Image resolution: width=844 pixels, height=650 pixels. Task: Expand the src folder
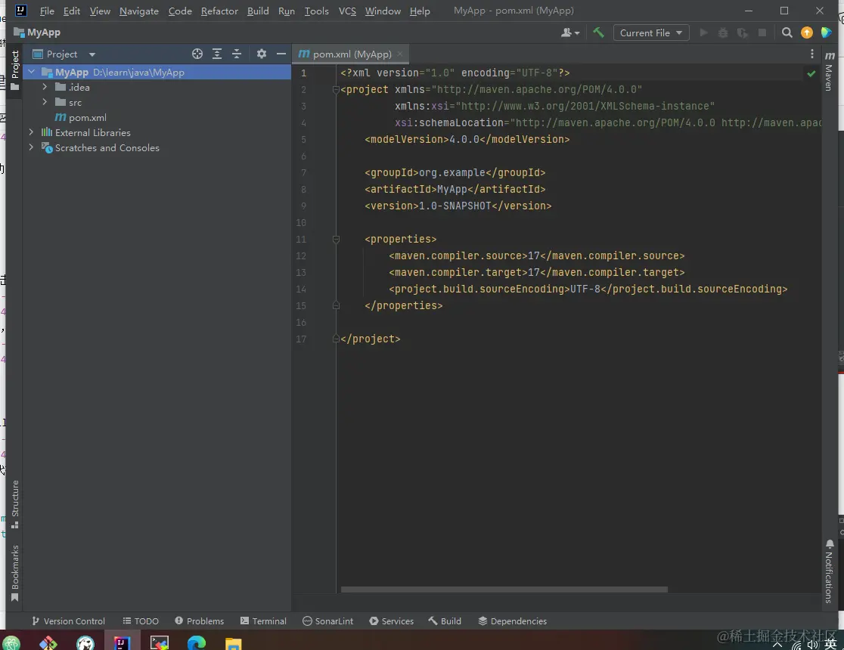coord(45,102)
